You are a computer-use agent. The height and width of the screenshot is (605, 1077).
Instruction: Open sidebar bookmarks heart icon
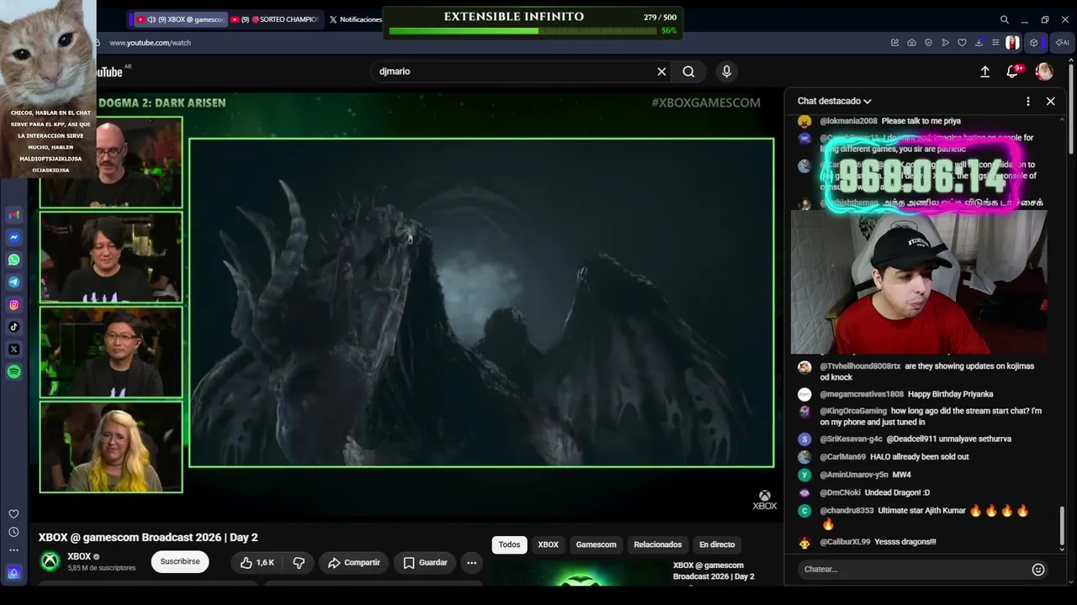pos(13,514)
